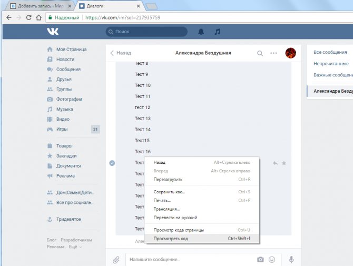Screen dimensions: 353x266
Task: Click the 31 games notification counter
Action: (95, 129)
